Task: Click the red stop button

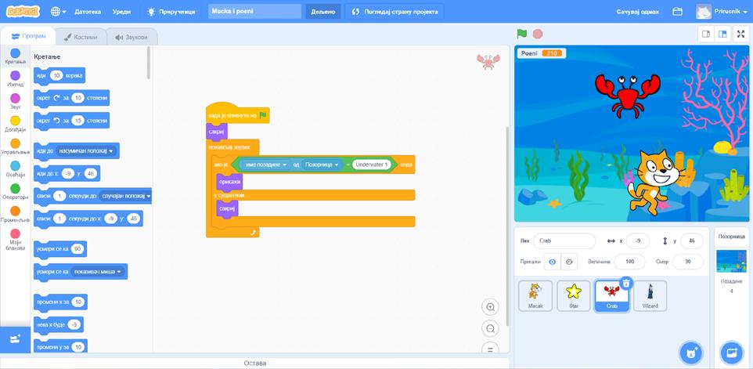Action: [538, 34]
